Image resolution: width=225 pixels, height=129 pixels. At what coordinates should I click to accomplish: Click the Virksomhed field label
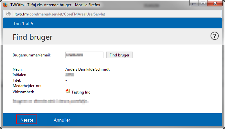coord(24,92)
